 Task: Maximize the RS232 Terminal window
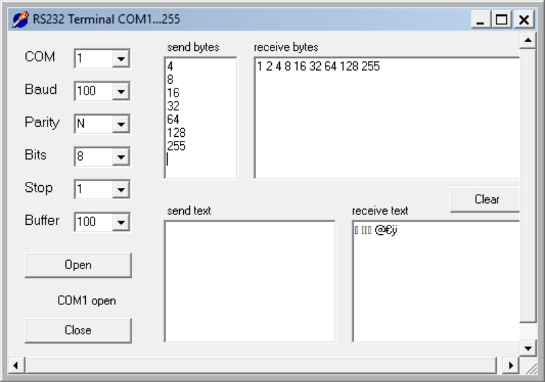coord(505,20)
